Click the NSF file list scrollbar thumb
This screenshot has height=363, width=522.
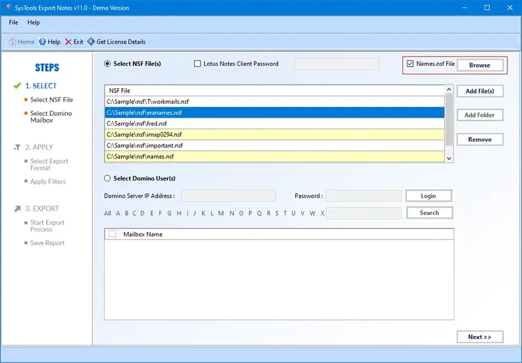[x=449, y=120]
